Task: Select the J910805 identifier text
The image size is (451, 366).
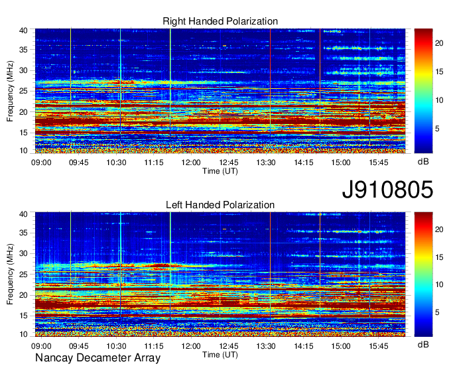Action: 387,190
